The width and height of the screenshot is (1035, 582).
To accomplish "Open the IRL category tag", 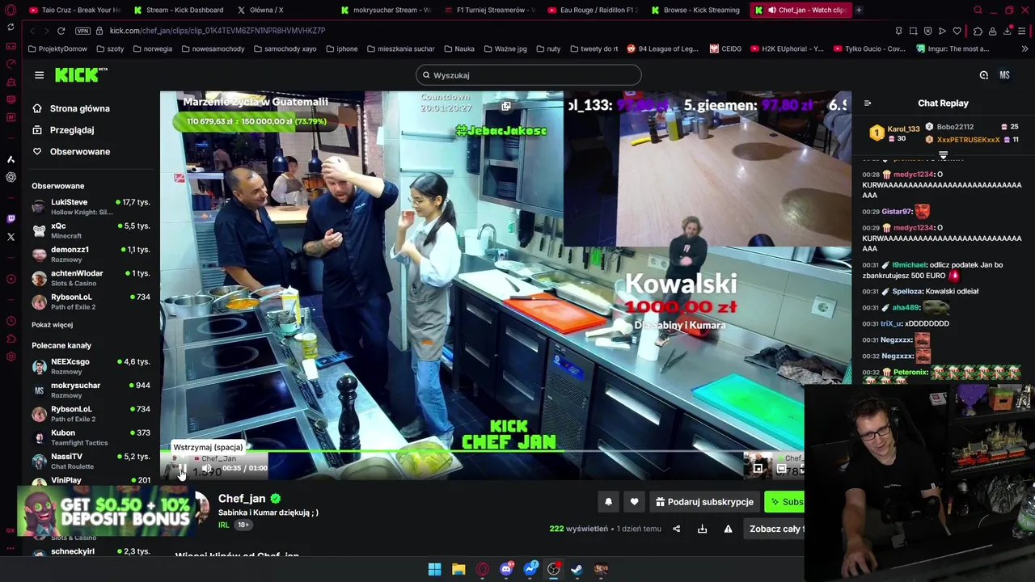I will coord(224,525).
